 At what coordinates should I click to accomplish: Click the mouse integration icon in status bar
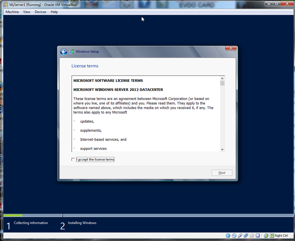(266, 235)
